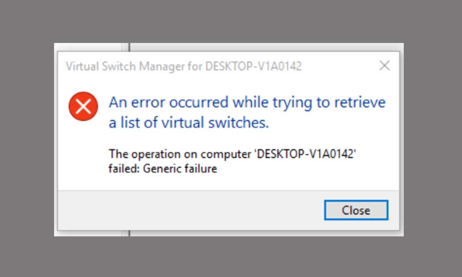This screenshot has height=277, width=462.
Task: Select the error indicator icon
Action: (x=83, y=106)
